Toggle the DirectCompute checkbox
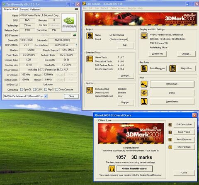Viewport: 199px width, 185px height. [57, 90]
